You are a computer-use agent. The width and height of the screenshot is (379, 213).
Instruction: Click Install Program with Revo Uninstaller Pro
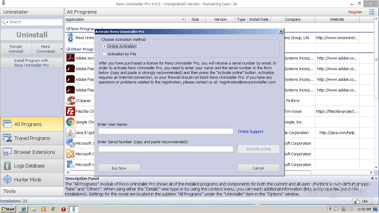coord(32,63)
